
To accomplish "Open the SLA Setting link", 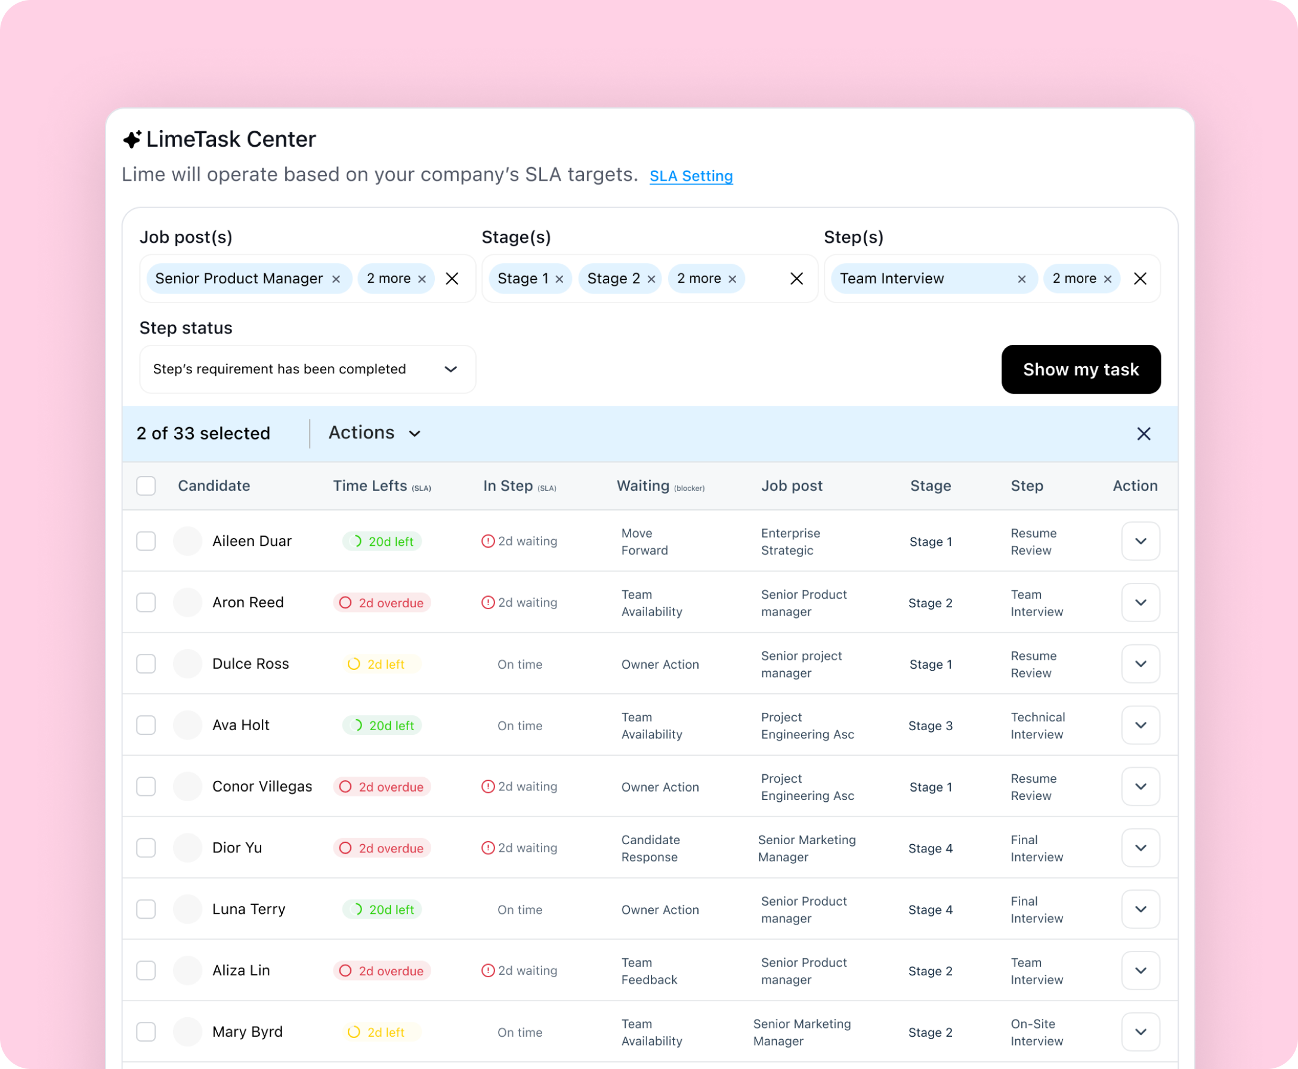I will pos(691,176).
